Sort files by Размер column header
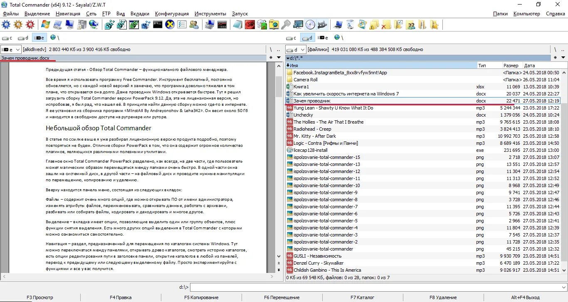 pyautogui.click(x=512, y=66)
